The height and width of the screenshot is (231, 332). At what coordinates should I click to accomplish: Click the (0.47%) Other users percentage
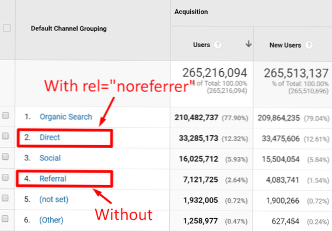[x=236, y=222]
